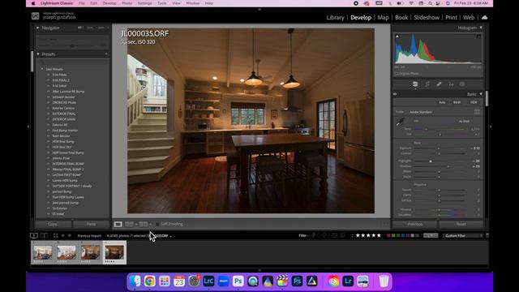Click the Highlights slider handle

pyautogui.click(x=431, y=161)
